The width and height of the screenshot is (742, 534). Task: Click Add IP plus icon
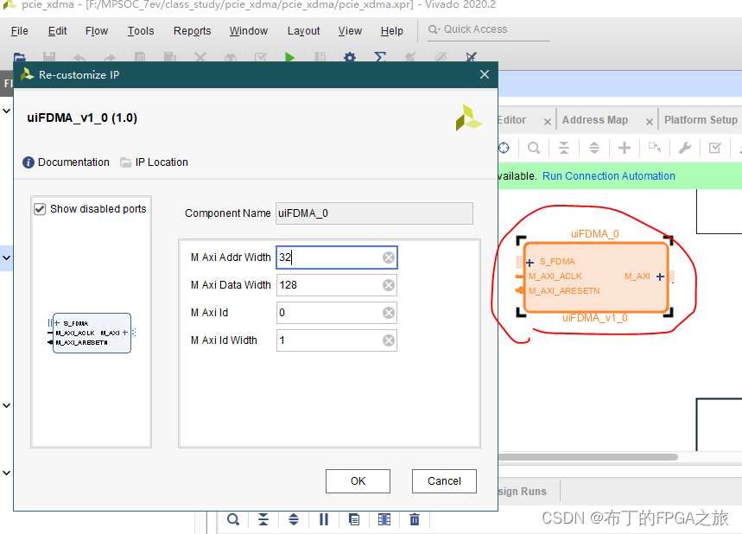pos(625,148)
